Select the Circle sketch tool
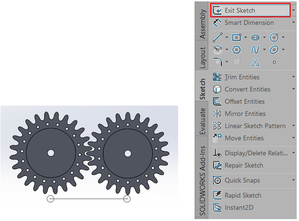Screen dimensions: 299x221 point(274,38)
